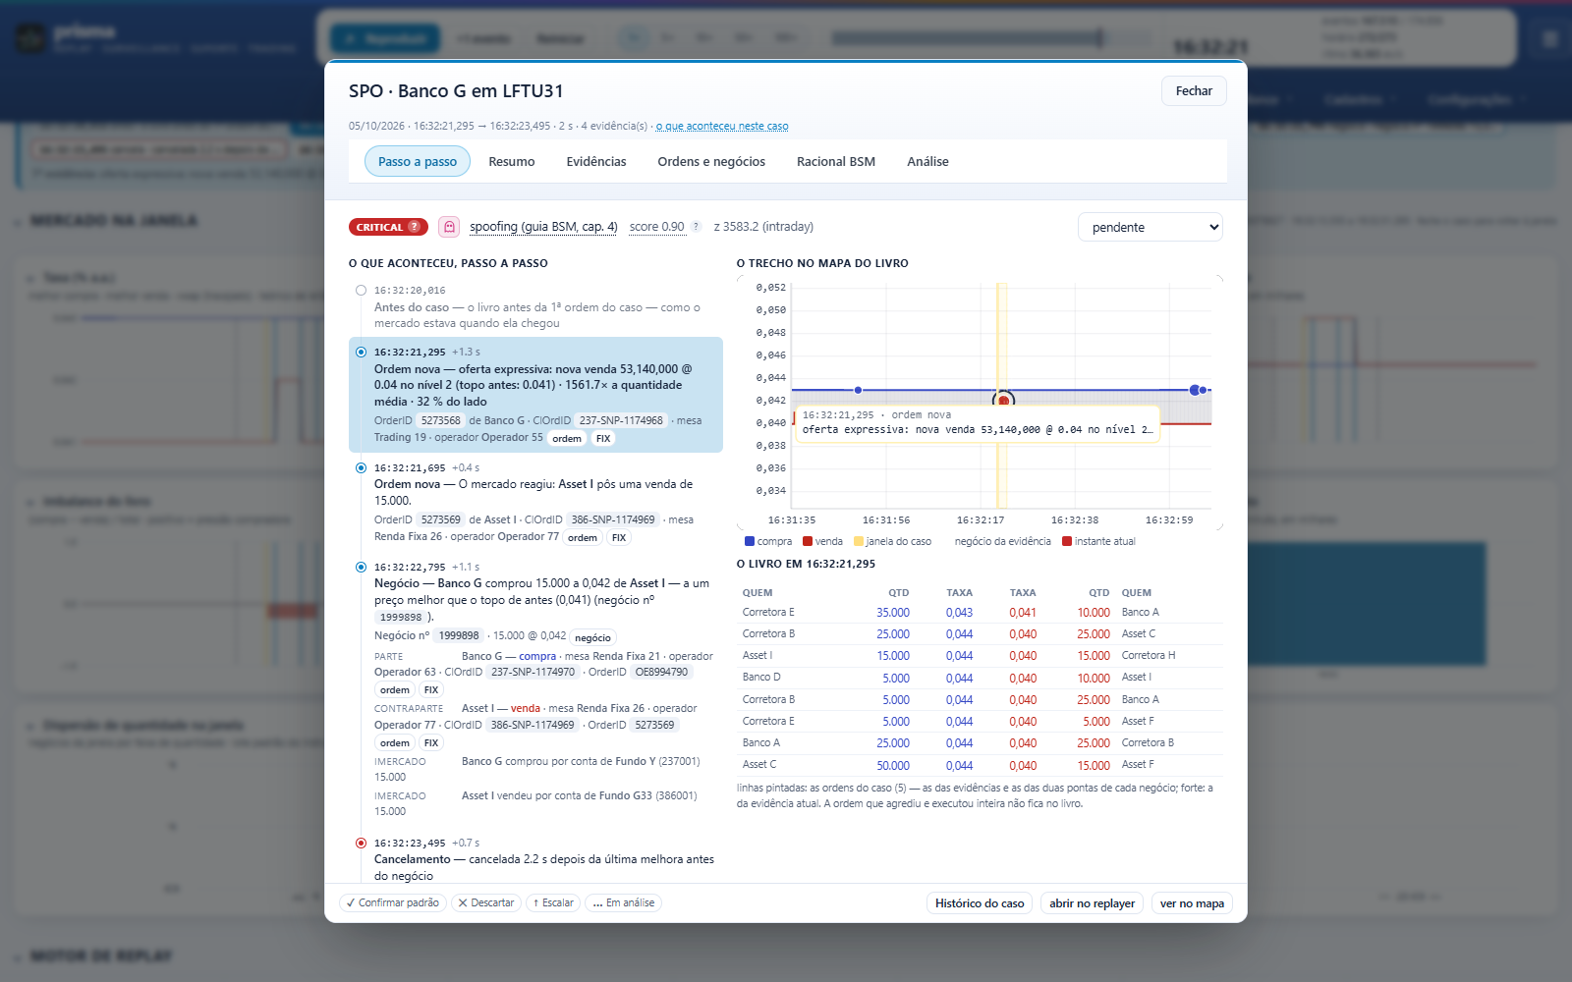Click the Descartar button
This screenshot has height=982, width=1572.
click(486, 902)
